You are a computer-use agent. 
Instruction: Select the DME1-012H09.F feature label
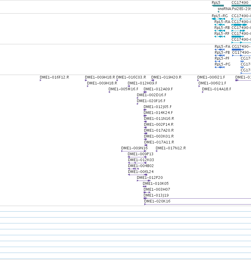(142, 83)
